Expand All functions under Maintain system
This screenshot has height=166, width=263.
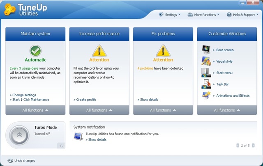35,110
